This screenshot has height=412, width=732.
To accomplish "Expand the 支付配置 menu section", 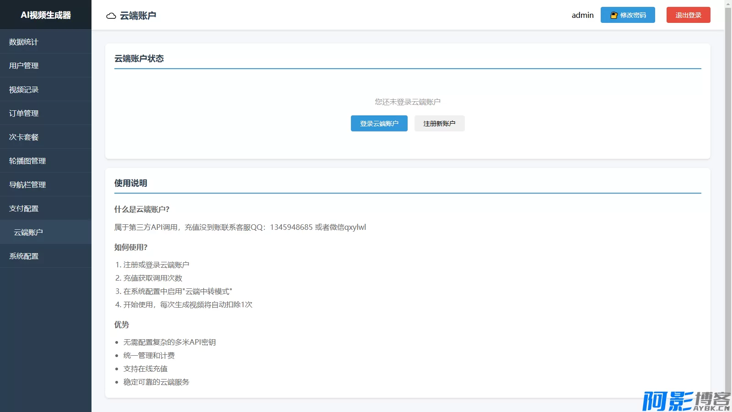I will (24, 209).
